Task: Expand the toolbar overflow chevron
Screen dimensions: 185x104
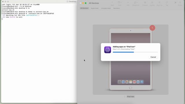Action: pos(175,3)
